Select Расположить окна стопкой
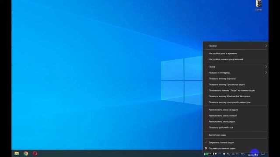The image size is (280, 157). (235, 116)
